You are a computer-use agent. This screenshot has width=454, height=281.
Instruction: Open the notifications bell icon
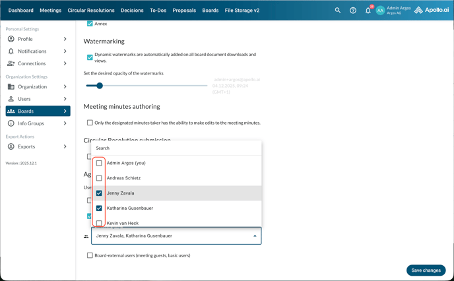pyautogui.click(x=368, y=11)
